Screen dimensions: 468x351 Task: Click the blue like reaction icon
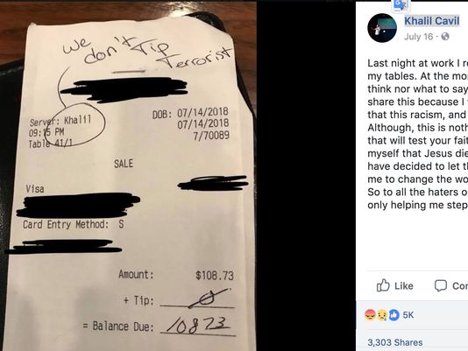click(x=394, y=315)
